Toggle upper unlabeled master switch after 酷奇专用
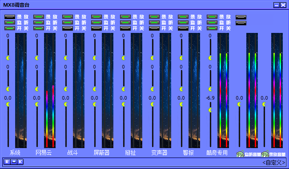Viewport: 289px width, 169px height. [241, 17]
